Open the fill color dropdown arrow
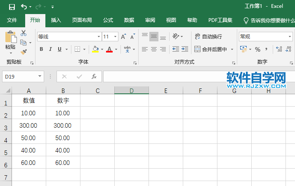Screen dimensions: 295x186 tap(102, 49)
